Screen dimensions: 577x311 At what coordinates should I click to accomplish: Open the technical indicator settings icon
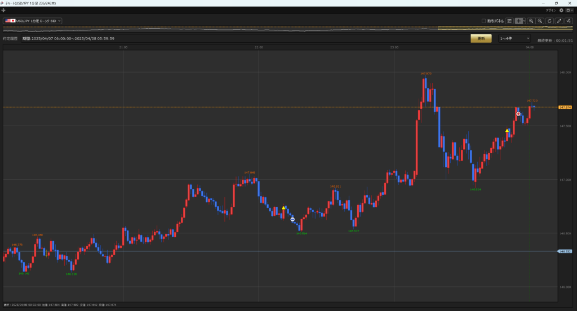tap(569, 21)
